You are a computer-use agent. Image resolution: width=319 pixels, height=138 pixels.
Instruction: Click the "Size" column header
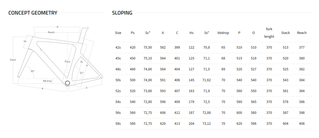point(118,33)
